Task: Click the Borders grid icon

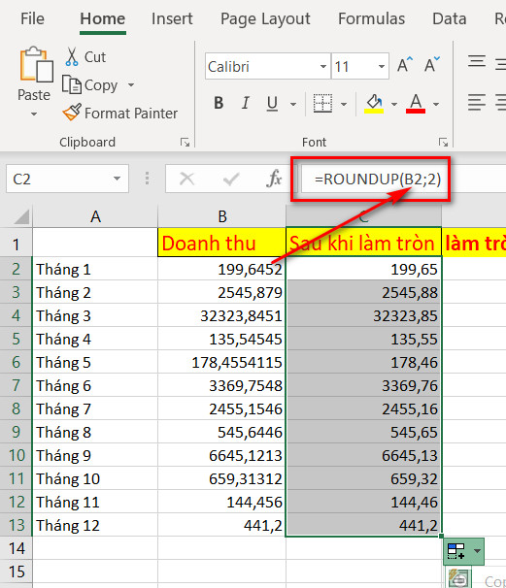Action: pos(322,103)
